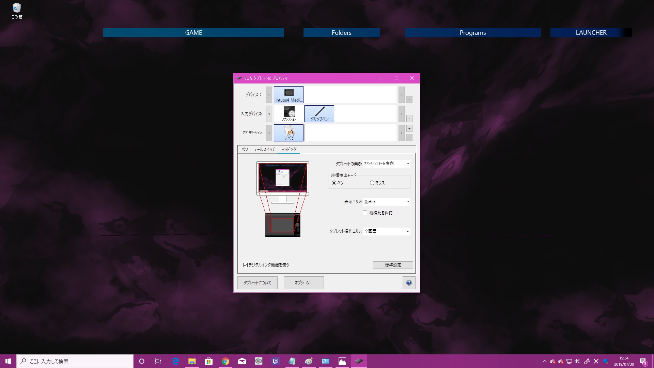Select the すべて application icon
This screenshot has height=368, width=654.
[289, 133]
